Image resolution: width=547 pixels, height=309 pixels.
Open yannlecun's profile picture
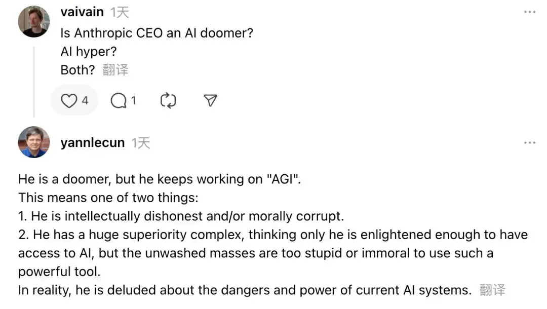pos(34,142)
